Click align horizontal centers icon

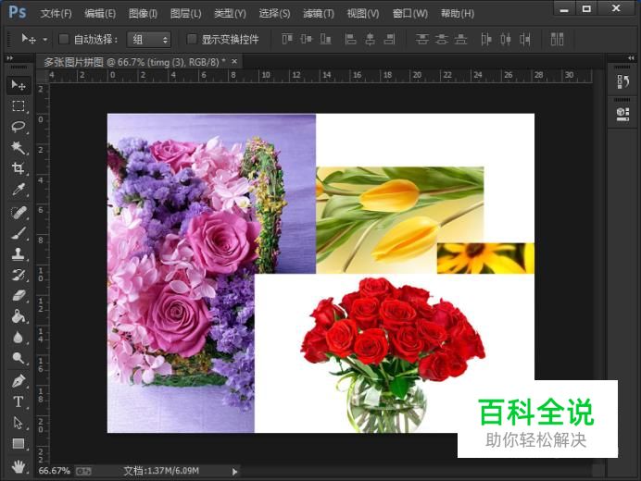370,39
